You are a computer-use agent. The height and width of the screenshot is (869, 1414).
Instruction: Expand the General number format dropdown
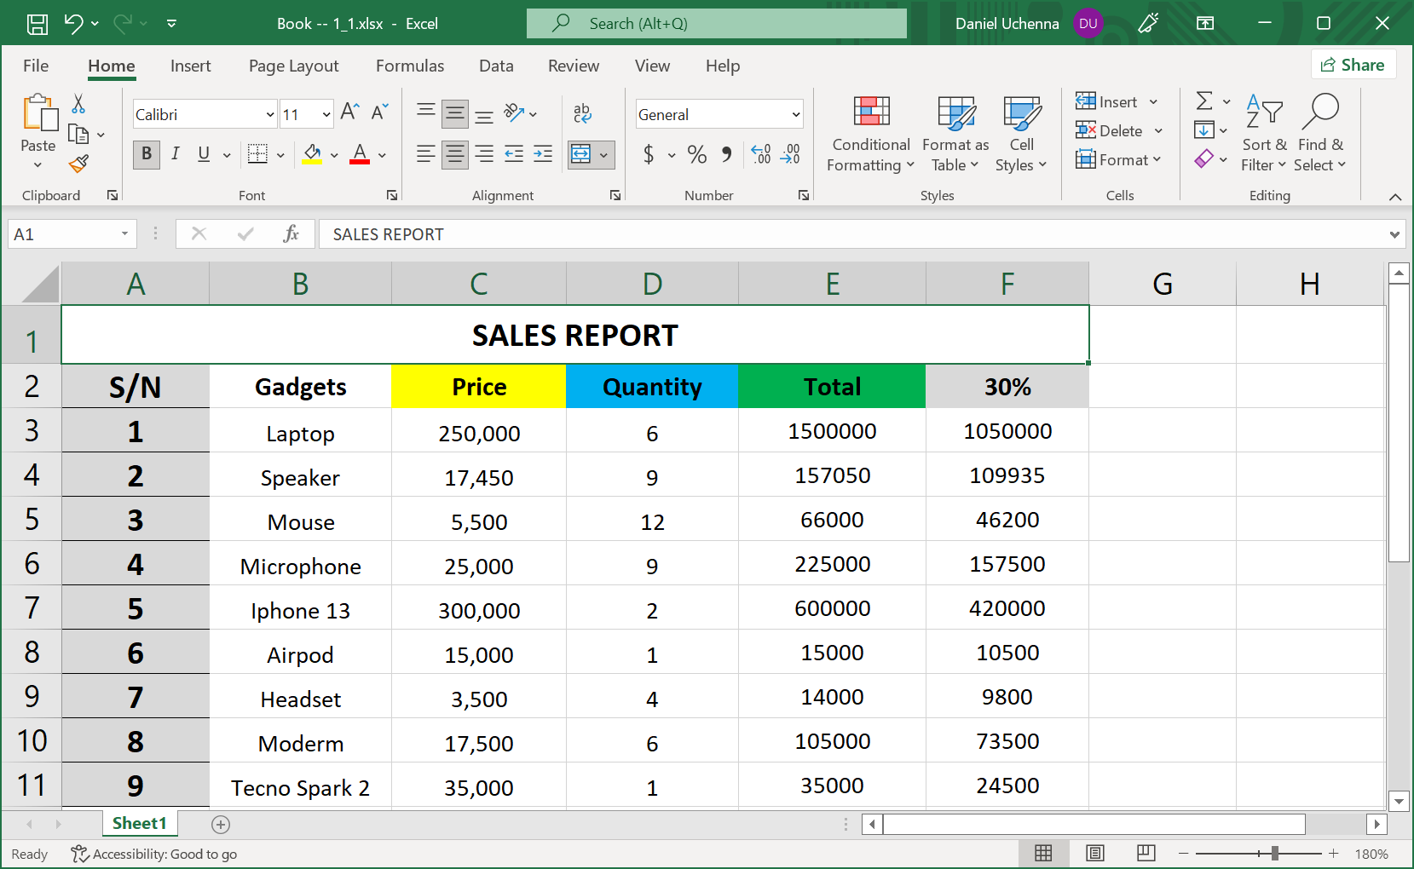795,115
